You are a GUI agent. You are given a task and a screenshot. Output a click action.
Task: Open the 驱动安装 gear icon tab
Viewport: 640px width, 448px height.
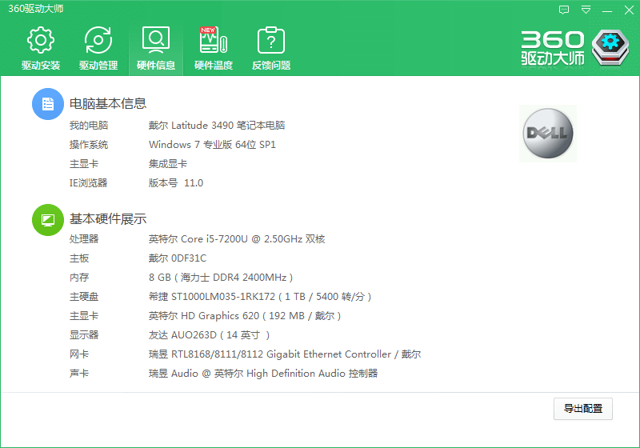click(41, 48)
